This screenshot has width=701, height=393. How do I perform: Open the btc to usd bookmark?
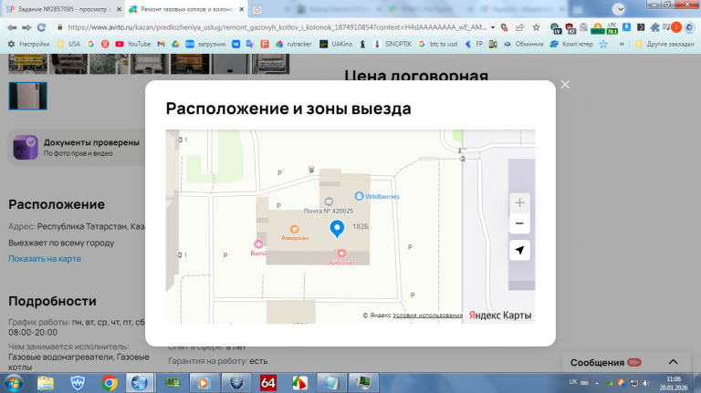coord(438,44)
